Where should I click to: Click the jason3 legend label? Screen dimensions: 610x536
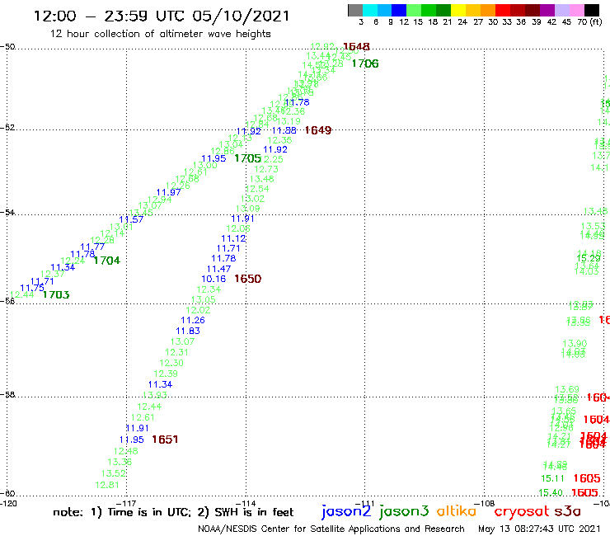pyautogui.click(x=404, y=511)
